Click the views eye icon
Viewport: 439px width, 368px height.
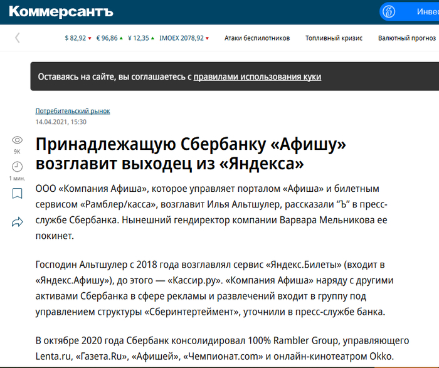click(17, 140)
